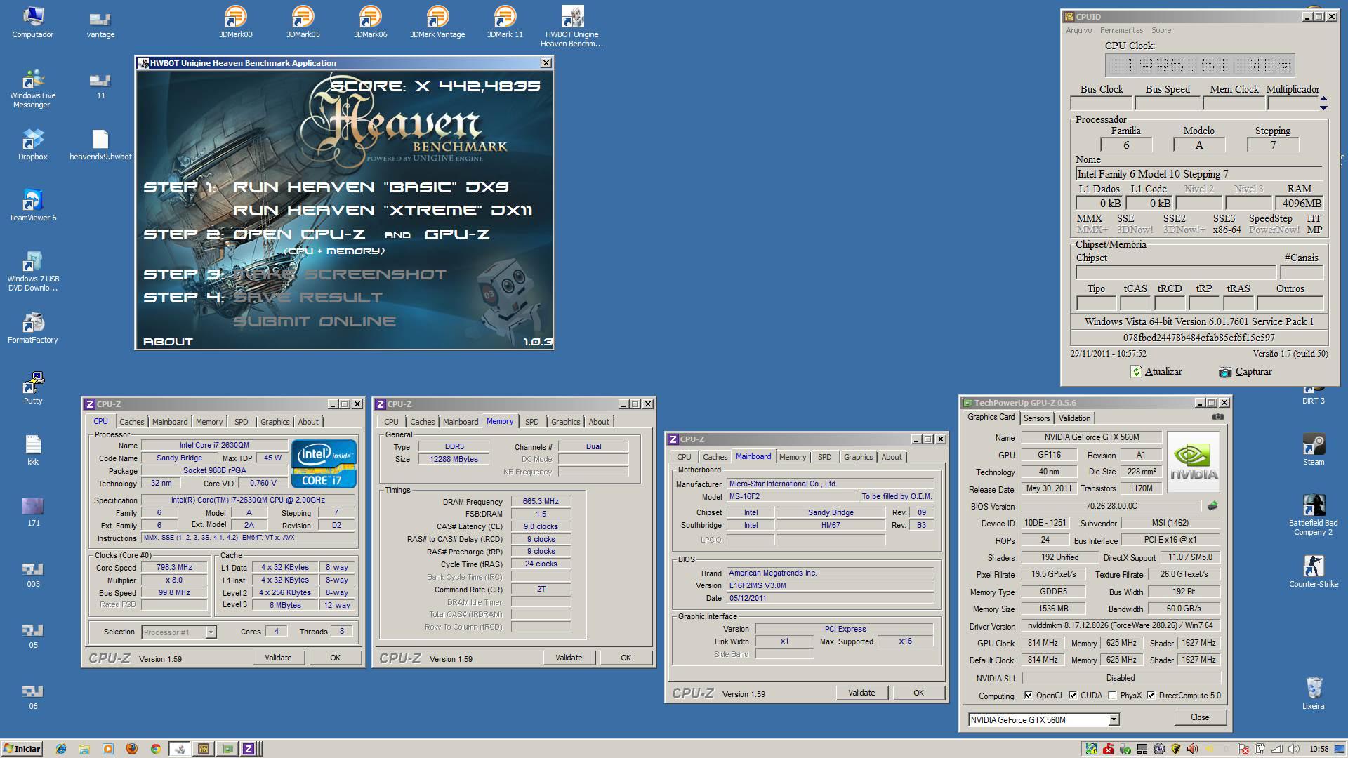Click Validate in Mainboard CPU-Z window
Screen dimensions: 1348x758
(x=861, y=693)
